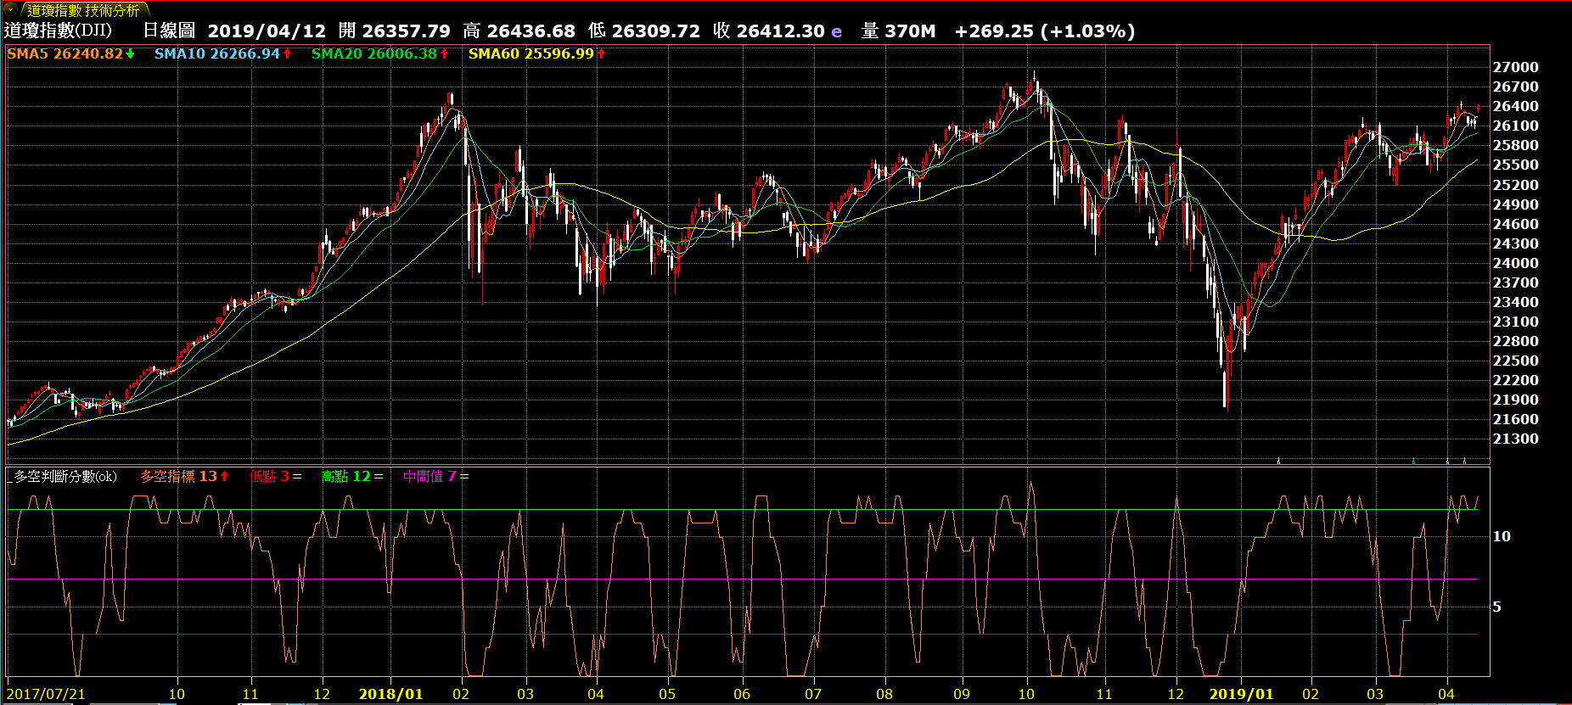1572x705 pixels.
Task: Open the round dropdown button beside the tab
Action: coord(11,10)
